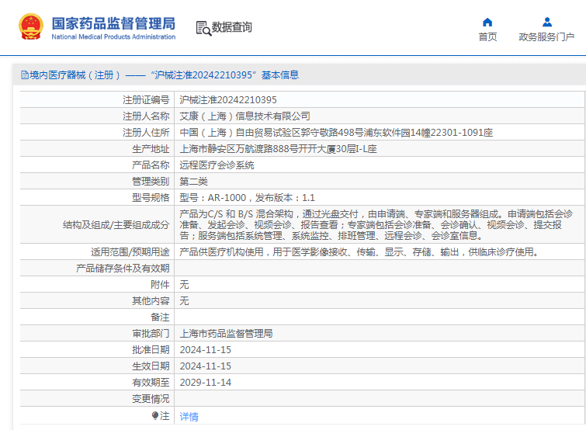586x430 pixels.
Task: Click production address 上海市静安区万航渡路888号 value
Action: point(278,149)
